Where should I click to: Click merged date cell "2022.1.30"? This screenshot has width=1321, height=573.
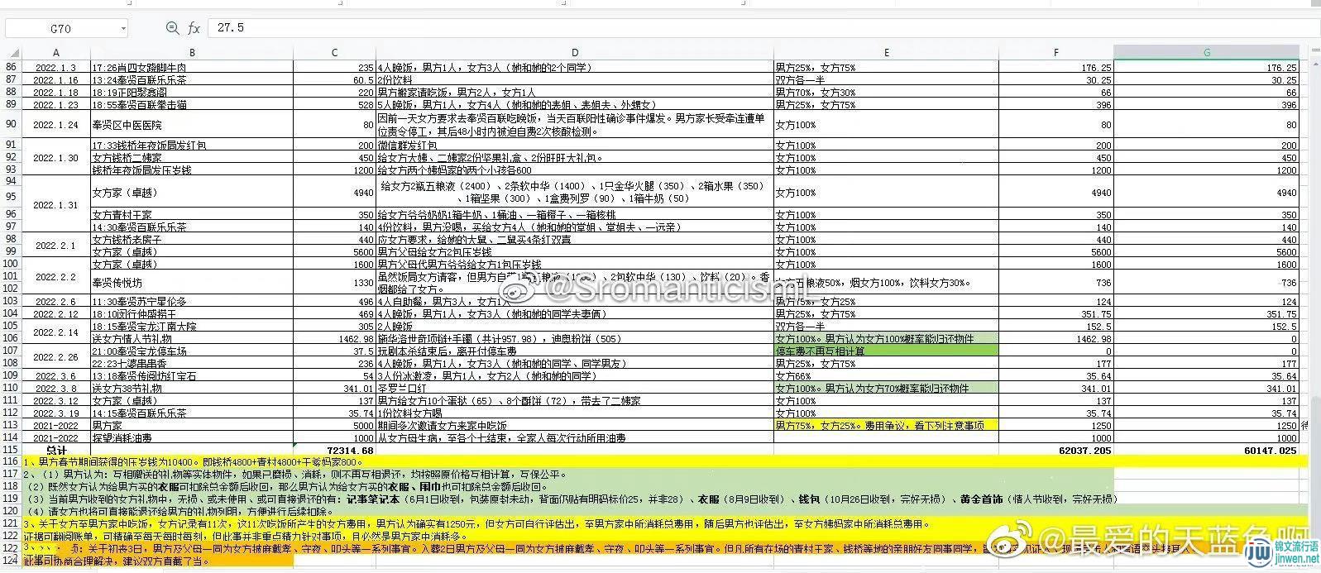click(56, 157)
